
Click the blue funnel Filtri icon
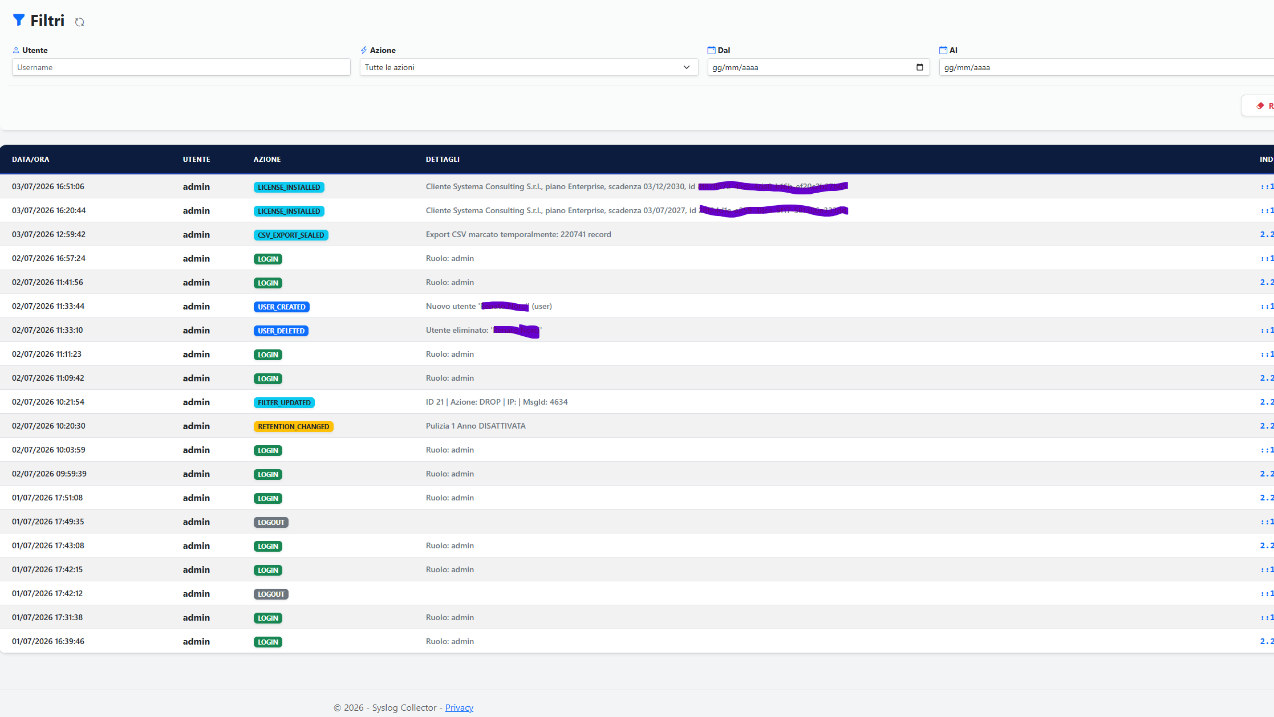click(19, 21)
